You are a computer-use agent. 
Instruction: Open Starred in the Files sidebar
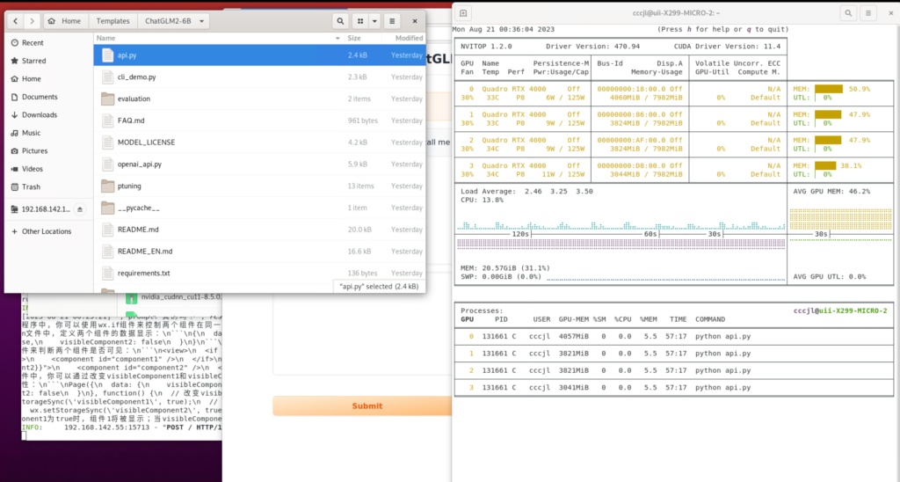(49, 61)
